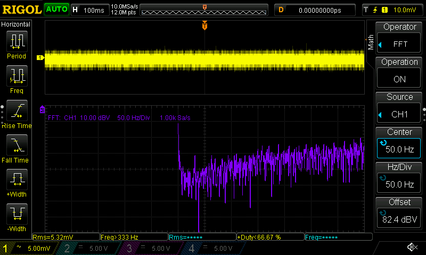Click the orange trigger position marker

click(204, 25)
